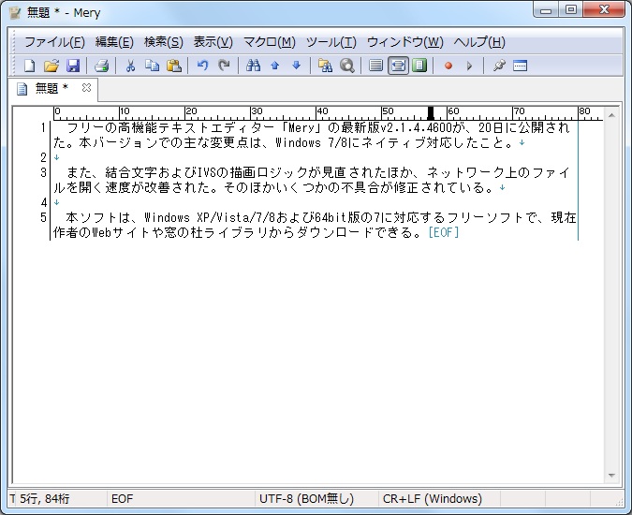Click the window panel toolbar icon
This screenshot has width=632, height=515.
click(520, 66)
